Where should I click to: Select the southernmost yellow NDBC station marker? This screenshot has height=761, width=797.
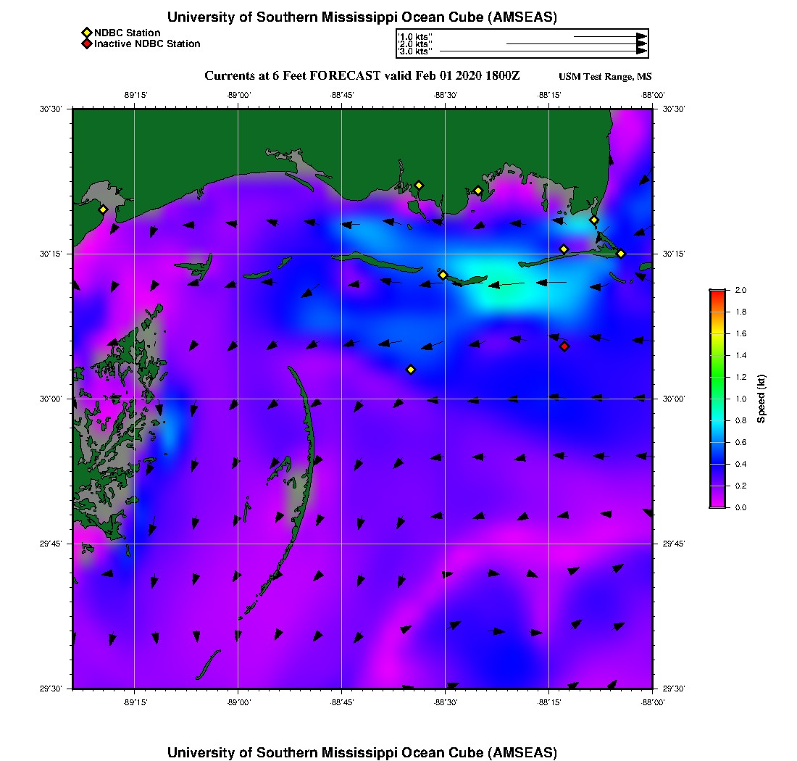click(x=411, y=370)
